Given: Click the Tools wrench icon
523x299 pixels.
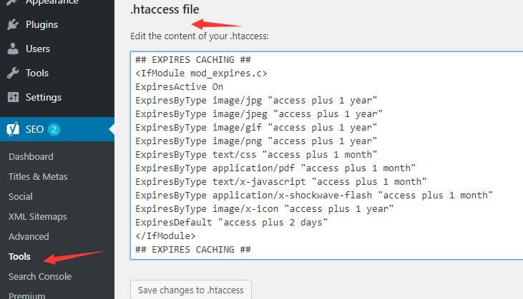Looking at the screenshot, I should click(x=13, y=73).
